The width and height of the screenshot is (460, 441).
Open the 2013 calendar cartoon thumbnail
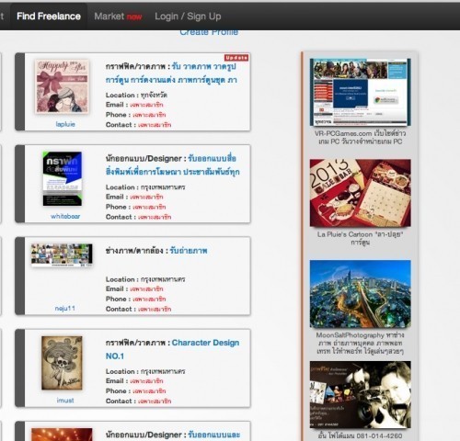[x=361, y=193]
